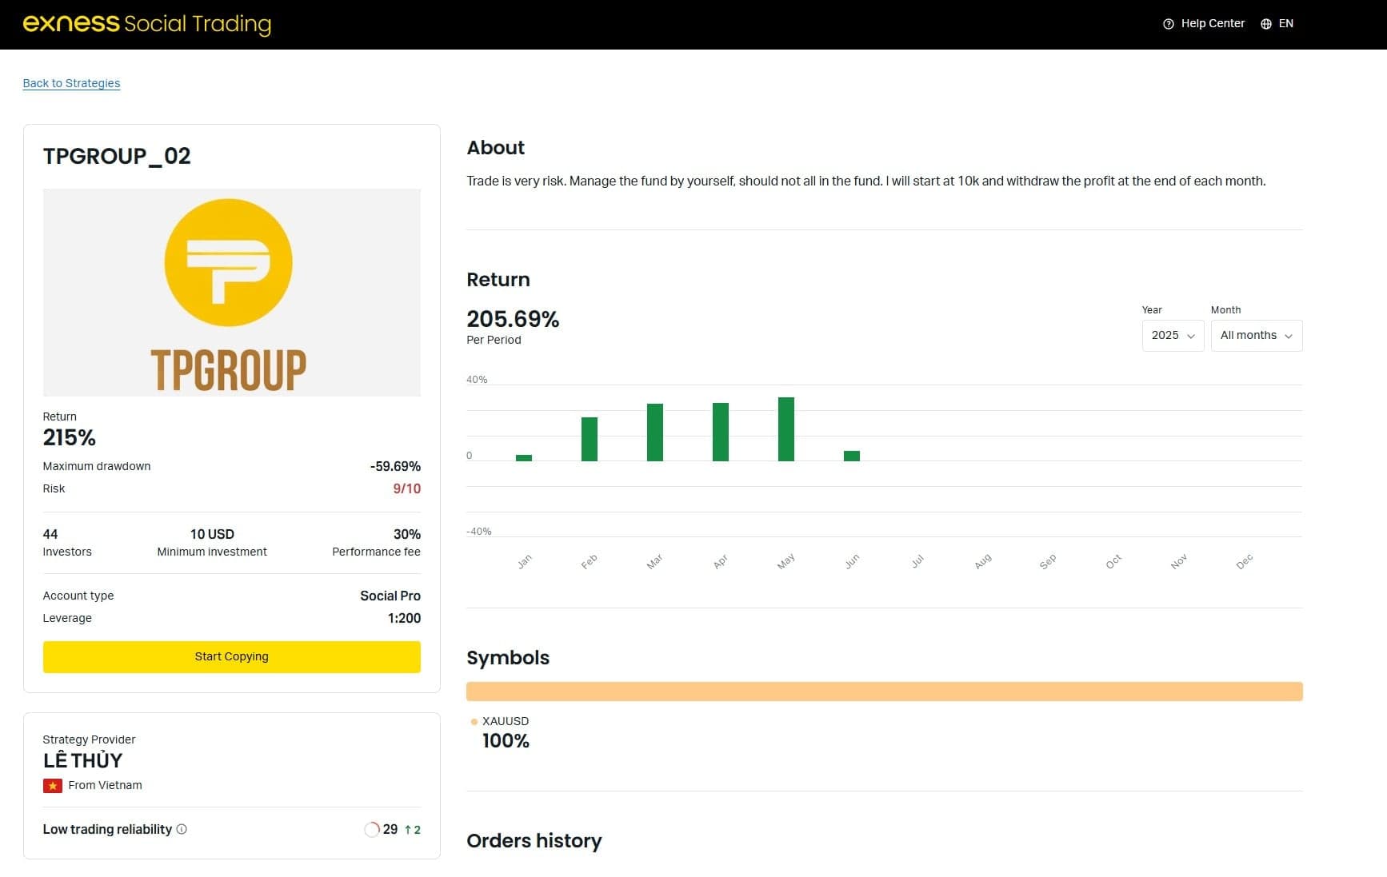
Task: Click the Social Pro account type
Action: pyautogui.click(x=390, y=596)
